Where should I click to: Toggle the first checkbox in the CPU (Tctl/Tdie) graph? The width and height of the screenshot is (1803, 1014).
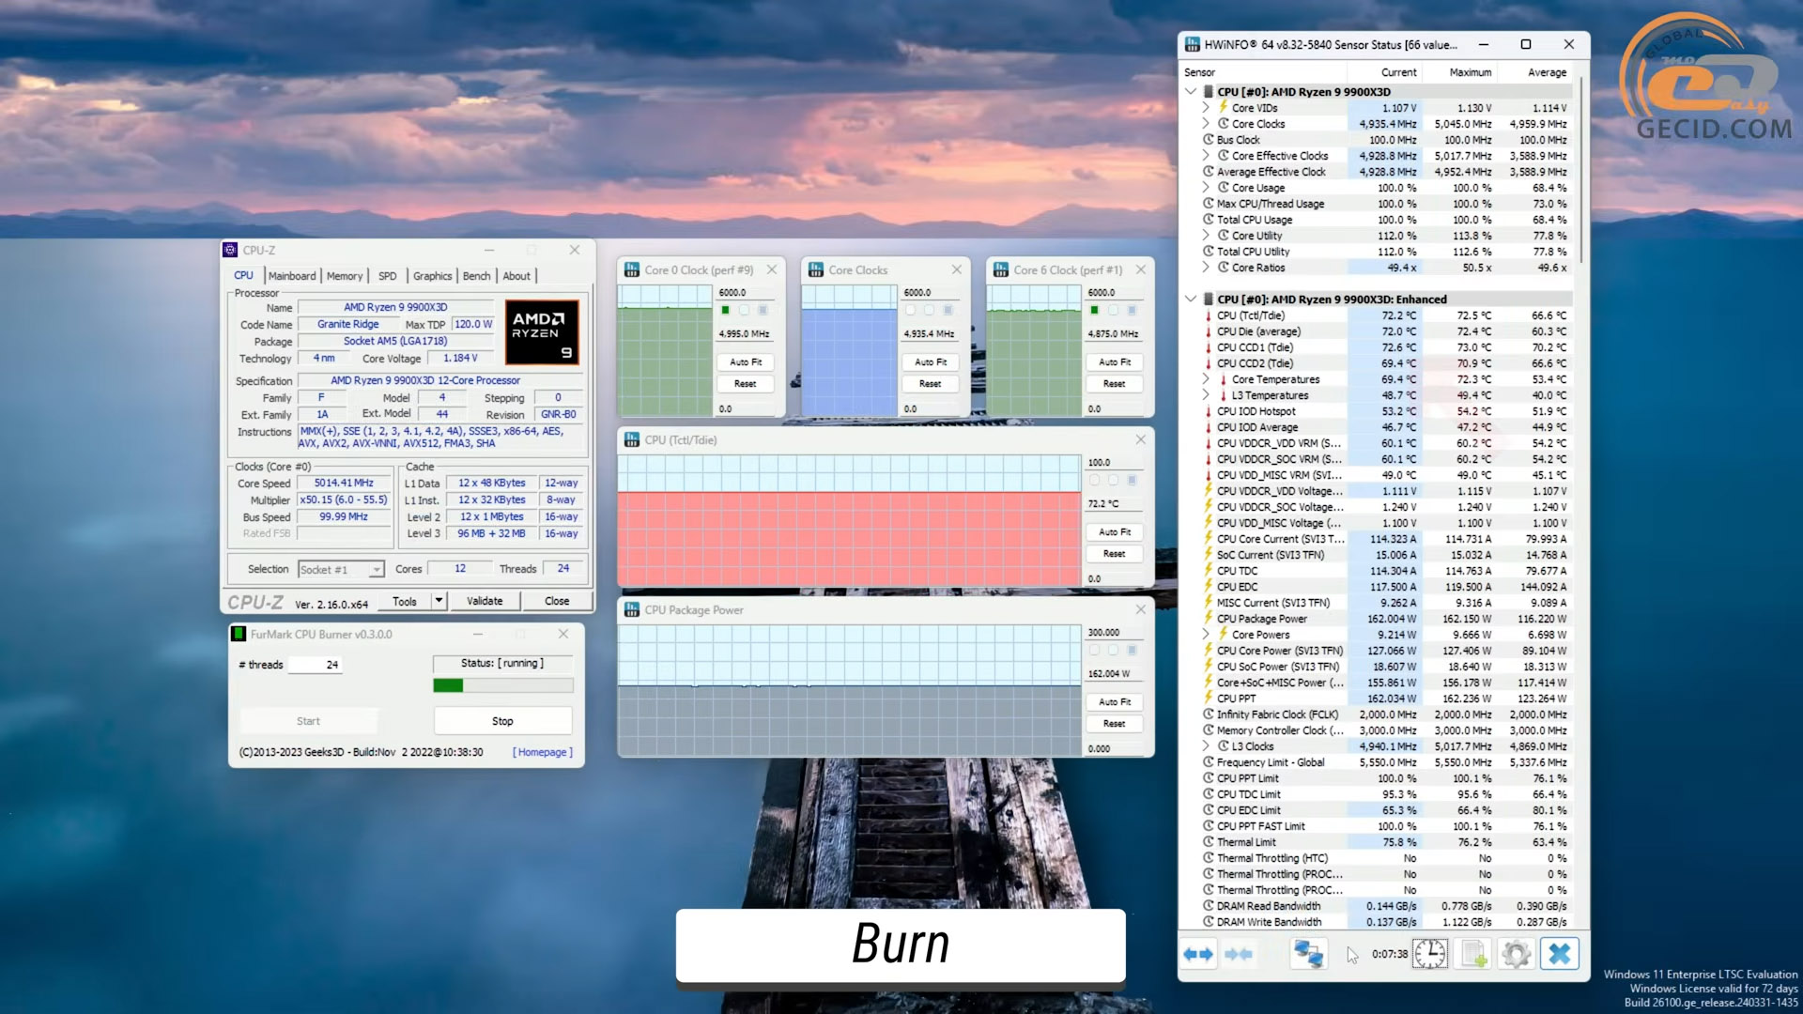(x=1094, y=480)
